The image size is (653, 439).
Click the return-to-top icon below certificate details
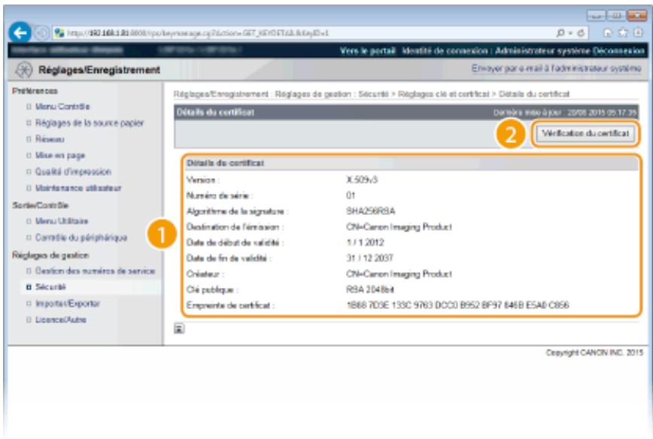coord(179,328)
